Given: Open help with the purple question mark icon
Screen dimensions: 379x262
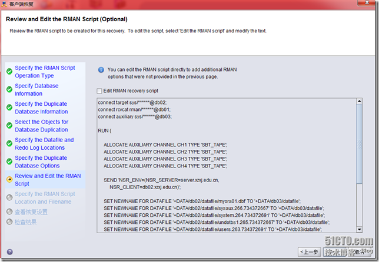Looking at the screenshot, I should coord(10,252).
